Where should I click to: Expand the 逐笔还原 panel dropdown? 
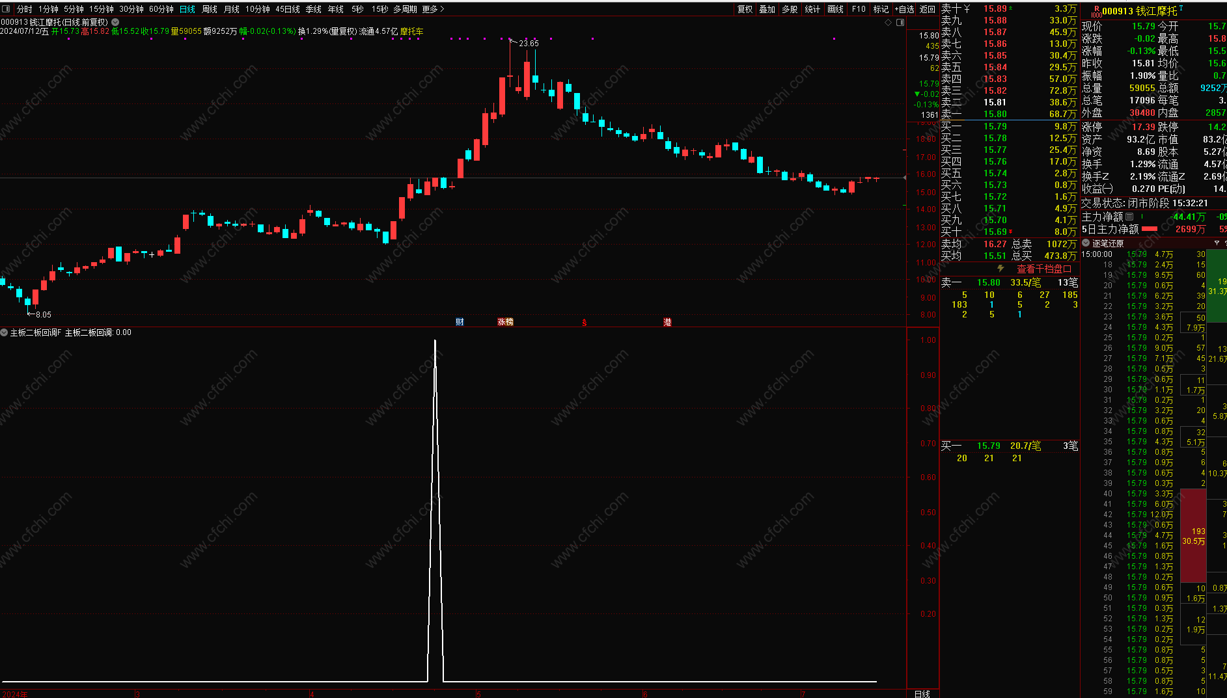[x=1086, y=243]
